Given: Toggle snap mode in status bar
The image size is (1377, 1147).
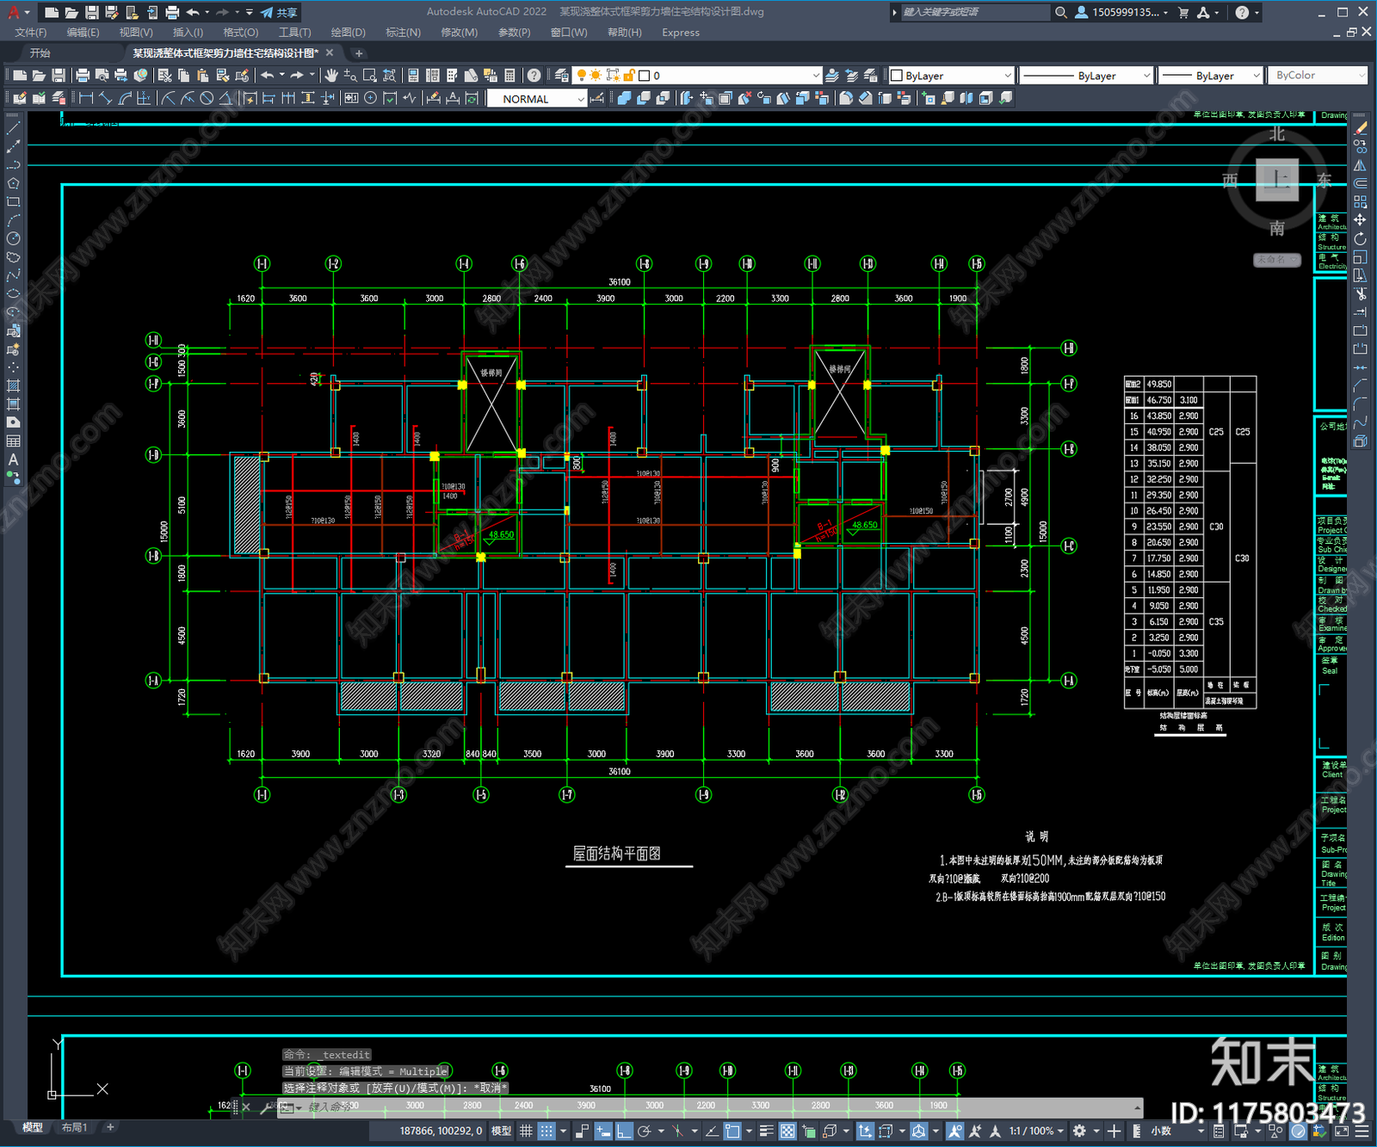Looking at the screenshot, I should pos(546,1131).
